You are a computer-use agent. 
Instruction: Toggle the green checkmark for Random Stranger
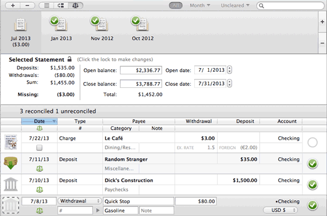click(x=312, y=164)
